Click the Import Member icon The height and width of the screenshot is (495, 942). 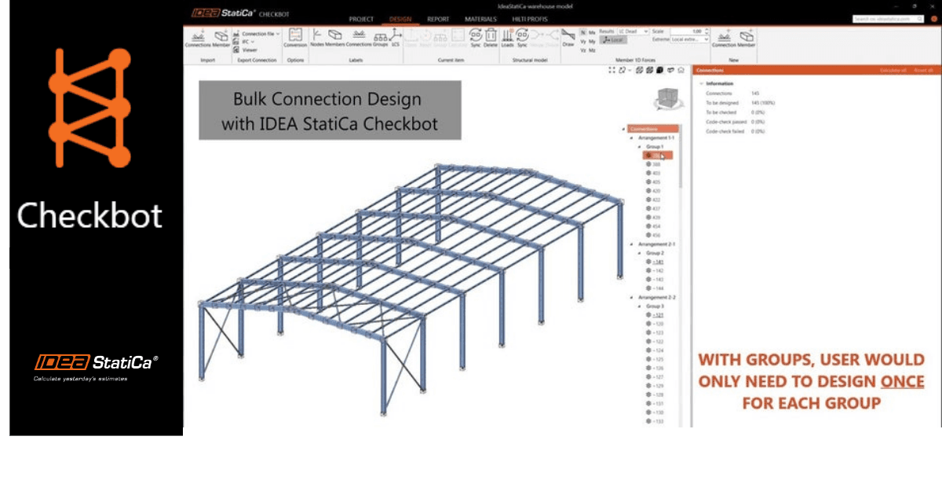tap(221, 36)
